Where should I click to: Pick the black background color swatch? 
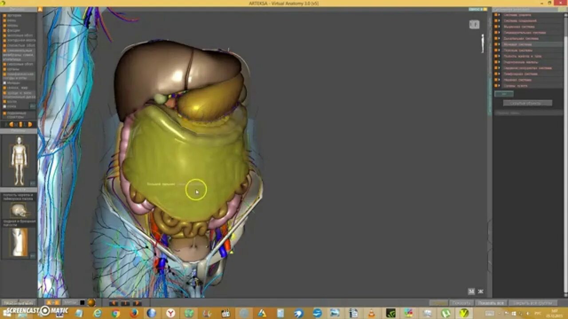[x=82, y=303]
